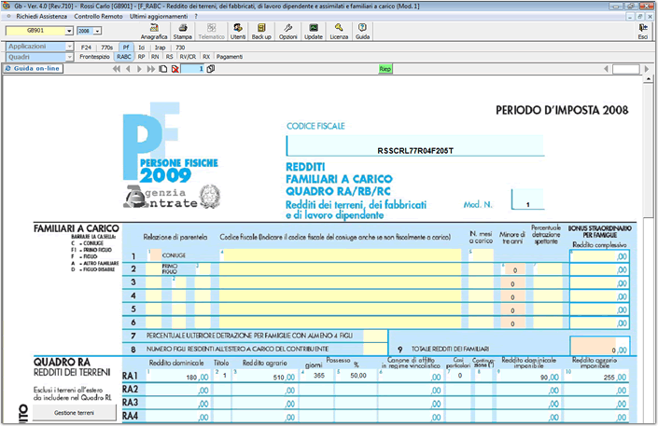Viewport: 658px width, 426px height.
Task: Click the Update icon
Action: tap(314, 32)
